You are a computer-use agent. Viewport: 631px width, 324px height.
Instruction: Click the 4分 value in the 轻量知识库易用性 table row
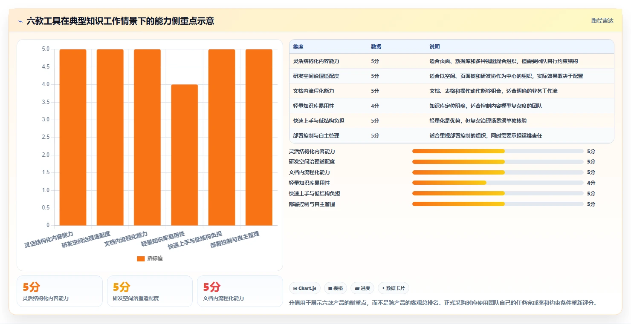tap(375, 106)
